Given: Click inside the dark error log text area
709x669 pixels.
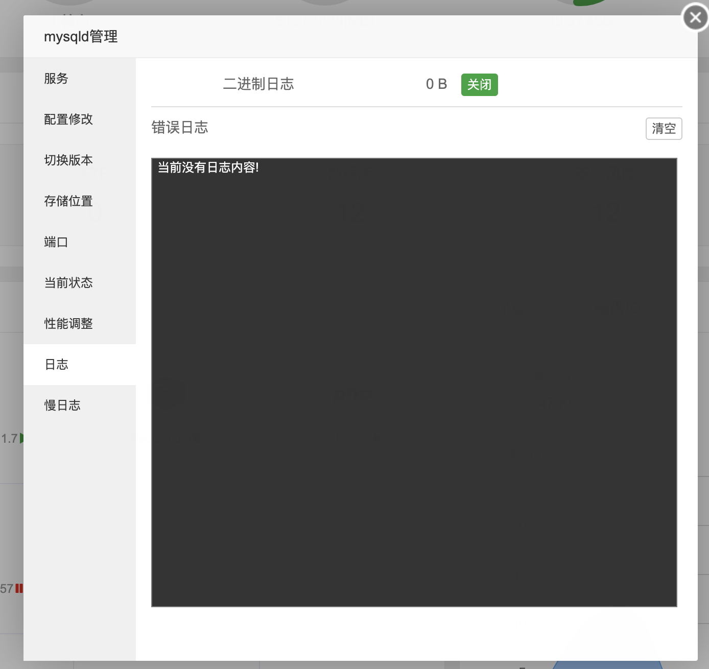Looking at the screenshot, I should click(x=414, y=383).
